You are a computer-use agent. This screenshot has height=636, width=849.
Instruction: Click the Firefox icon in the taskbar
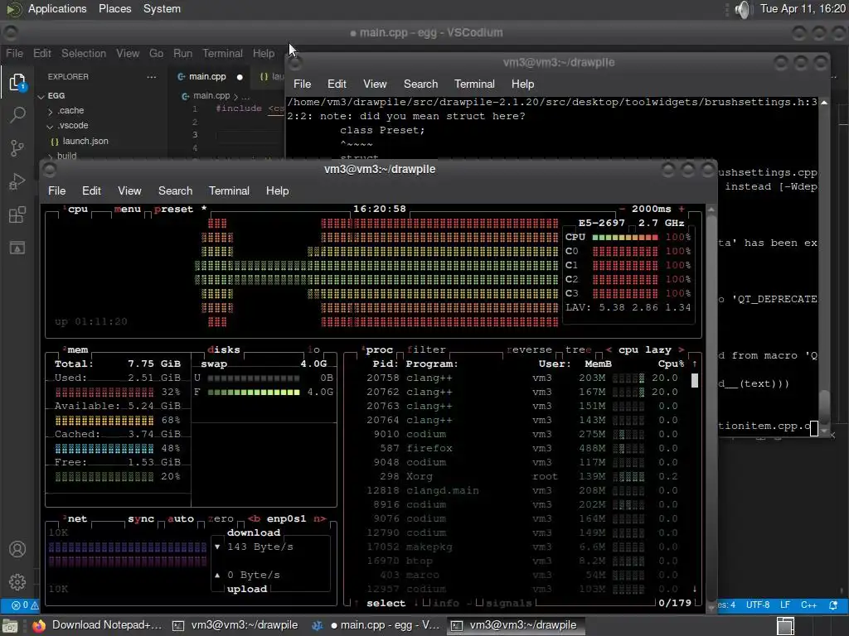tap(38, 625)
